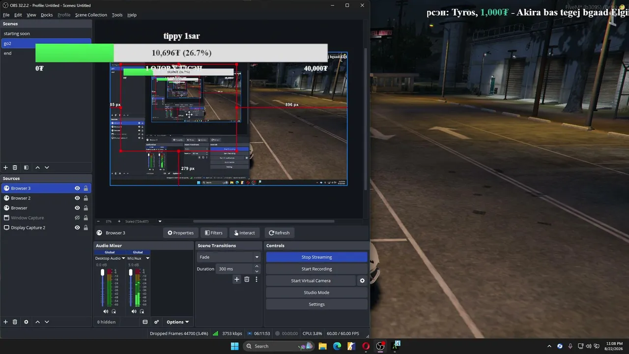Zoom in the preview with plus icon

[x=119, y=221]
